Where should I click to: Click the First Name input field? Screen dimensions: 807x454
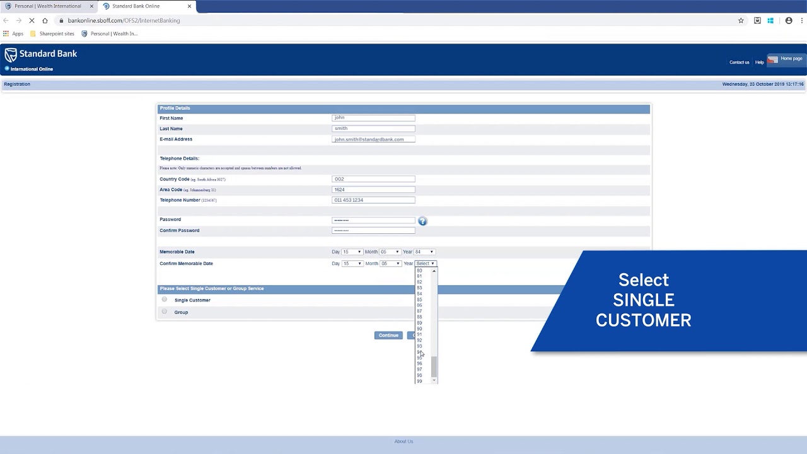(x=373, y=118)
